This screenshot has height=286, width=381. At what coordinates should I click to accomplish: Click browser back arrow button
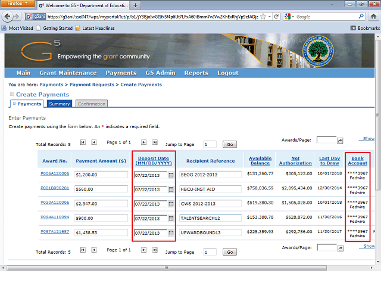[8, 17]
